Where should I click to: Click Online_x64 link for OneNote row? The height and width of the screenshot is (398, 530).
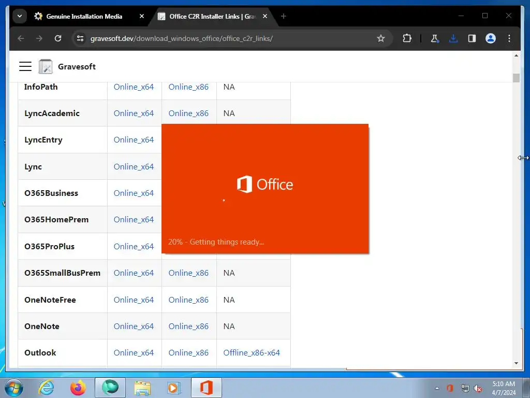(134, 326)
